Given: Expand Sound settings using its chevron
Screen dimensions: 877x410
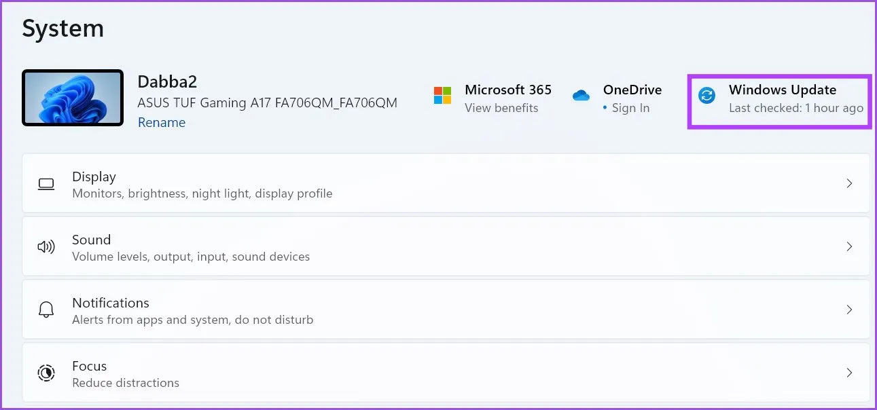Looking at the screenshot, I should 849,246.
